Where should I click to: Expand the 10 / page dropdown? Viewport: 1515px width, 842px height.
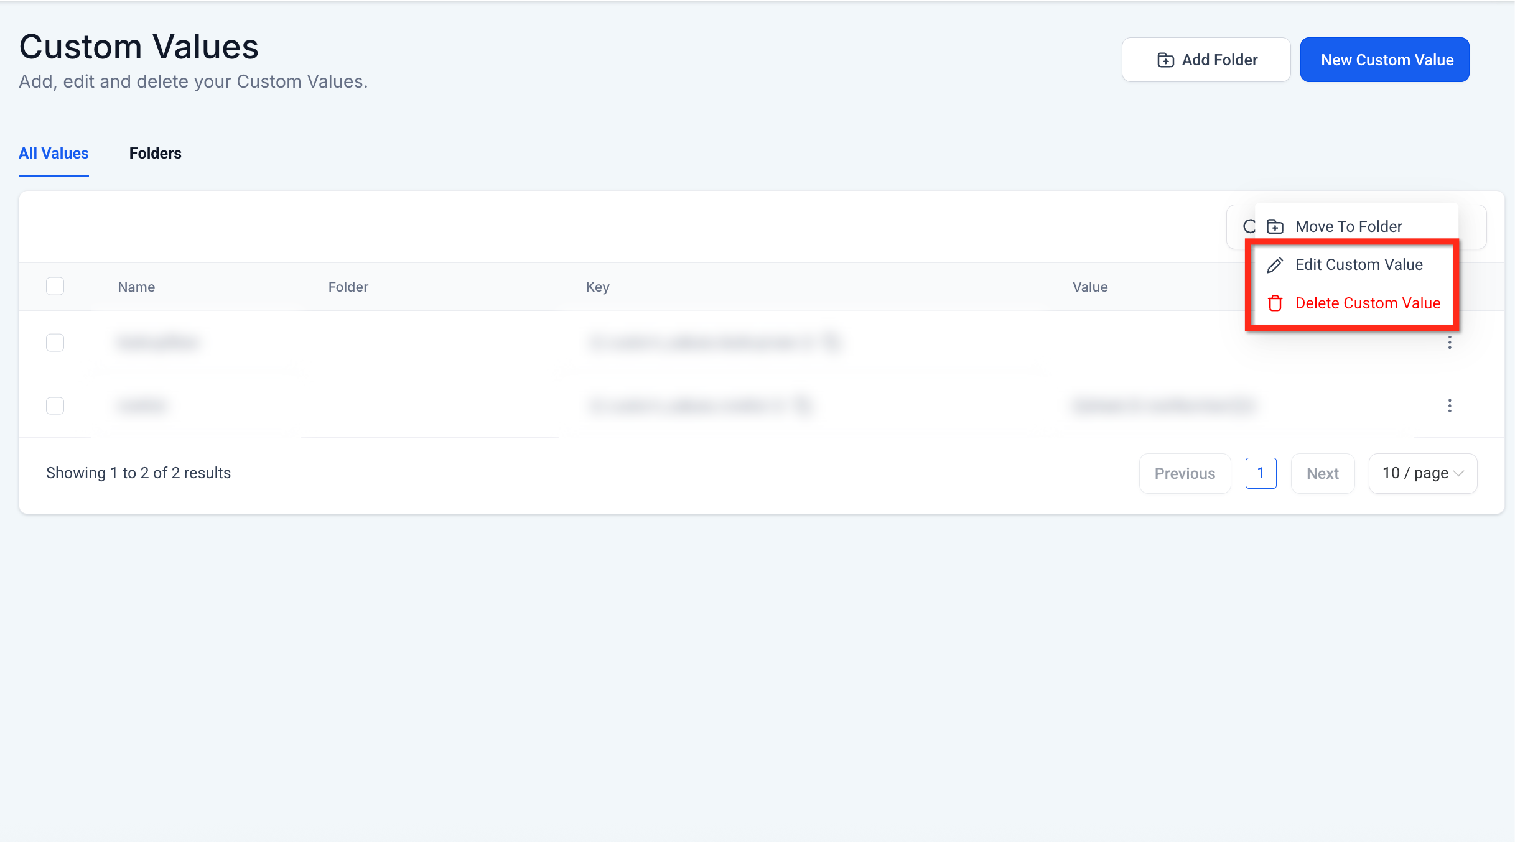coord(1422,473)
